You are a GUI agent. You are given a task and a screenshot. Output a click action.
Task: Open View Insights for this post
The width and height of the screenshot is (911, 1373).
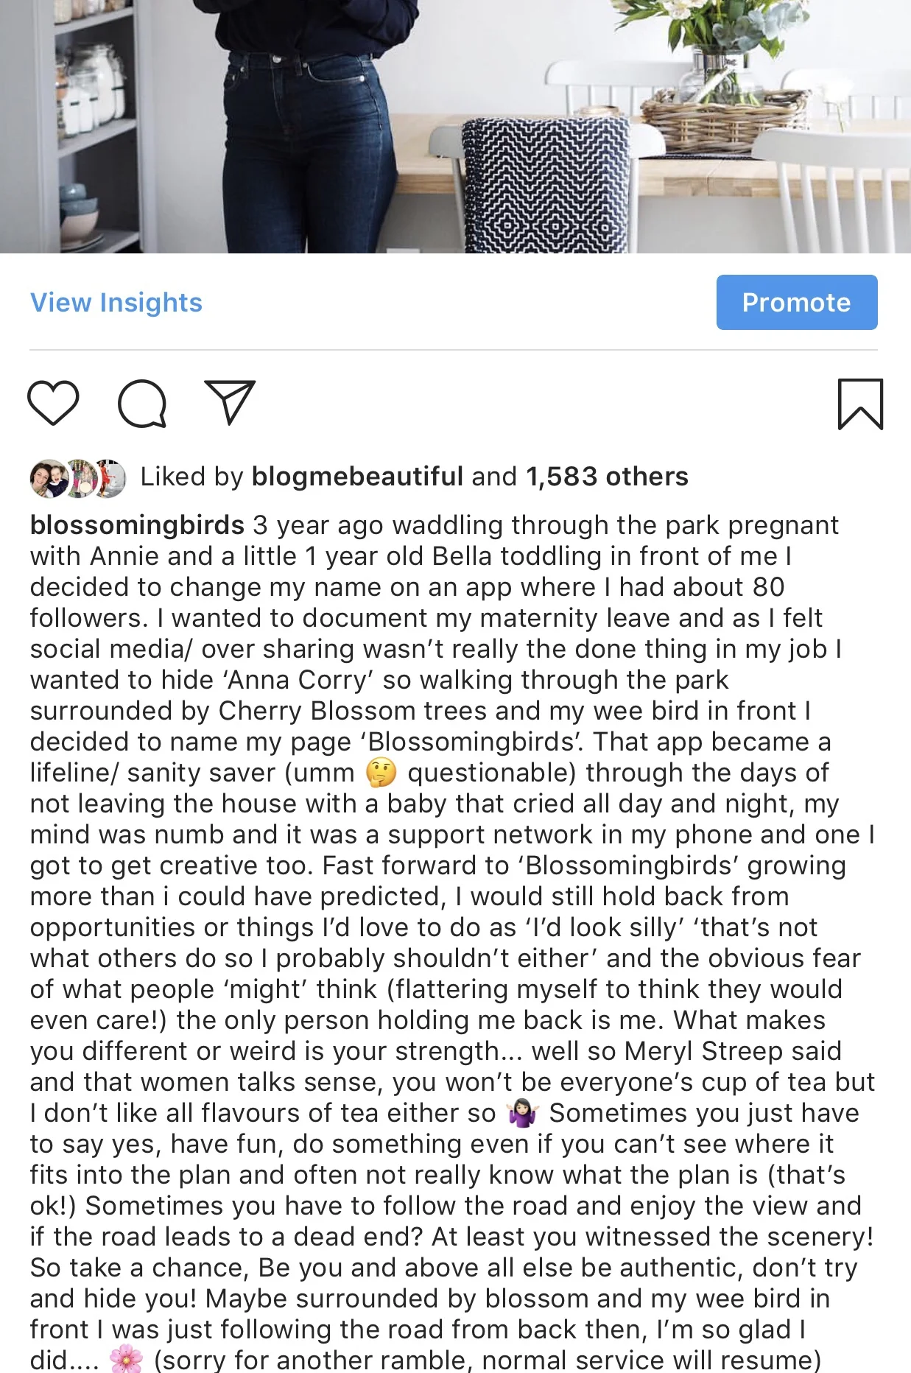tap(116, 302)
